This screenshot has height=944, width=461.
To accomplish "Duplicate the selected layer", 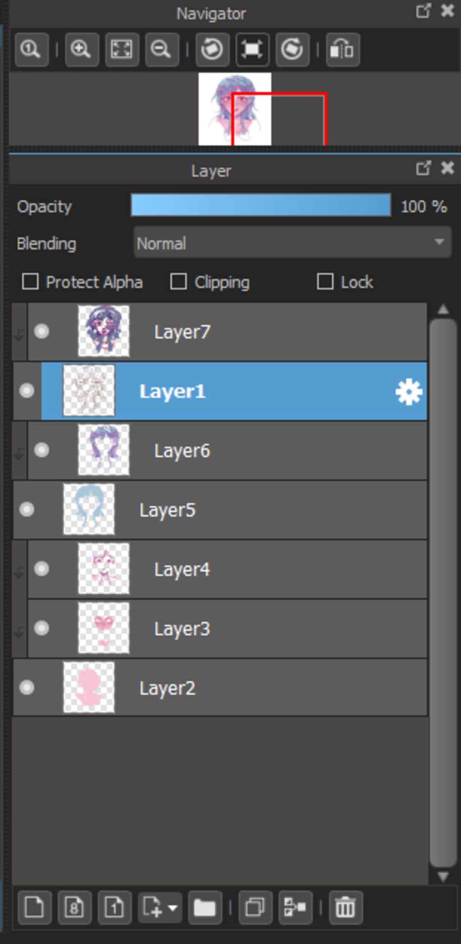I will pos(255,907).
